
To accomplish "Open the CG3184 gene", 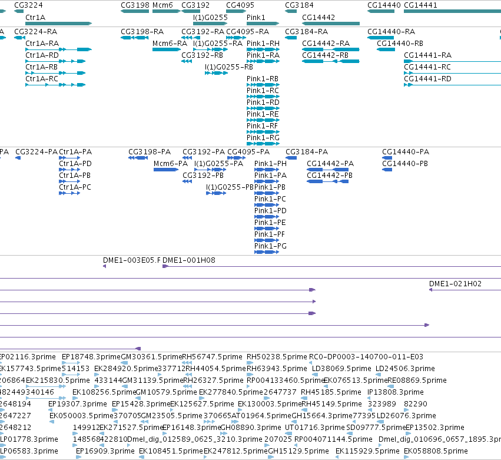I will pos(291,11).
